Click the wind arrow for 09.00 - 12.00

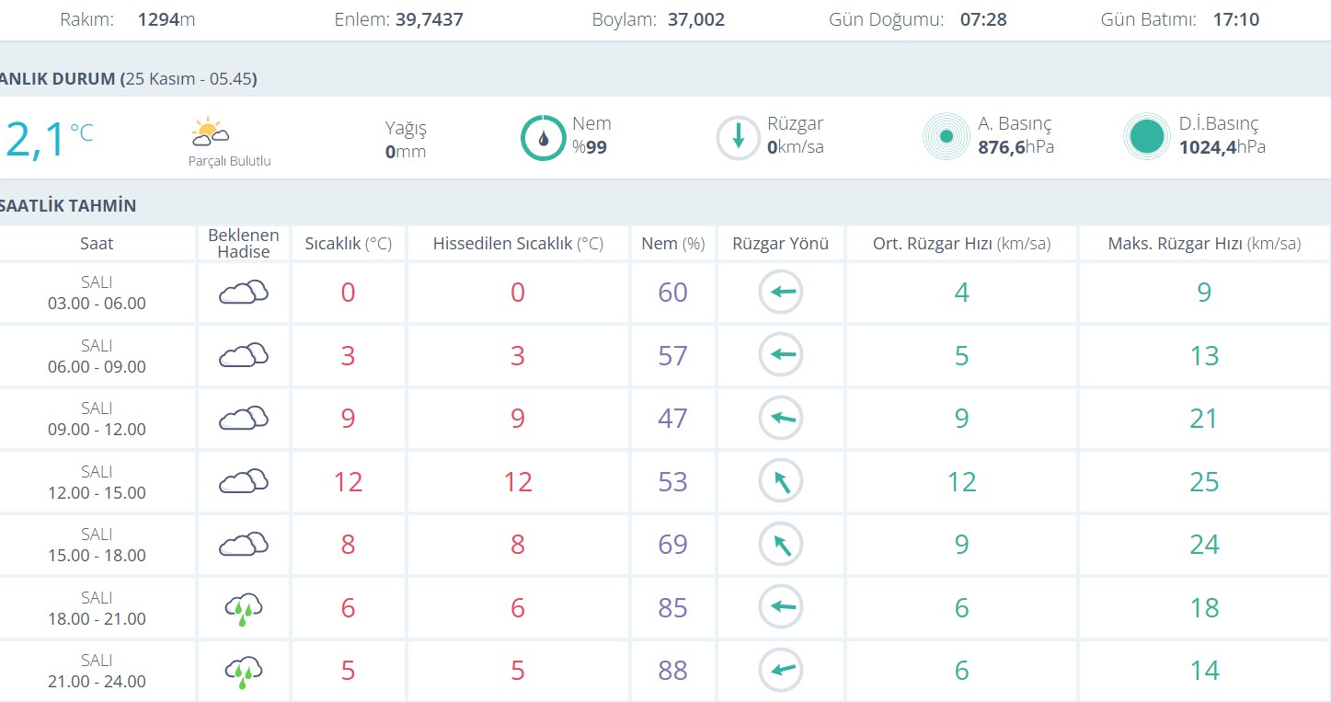click(x=781, y=419)
